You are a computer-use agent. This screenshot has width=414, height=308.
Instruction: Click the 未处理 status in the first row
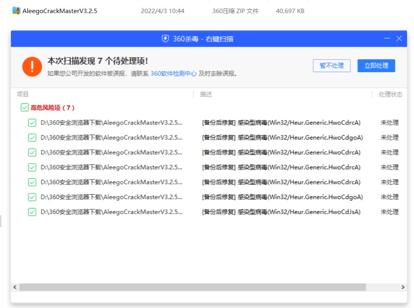point(389,122)
